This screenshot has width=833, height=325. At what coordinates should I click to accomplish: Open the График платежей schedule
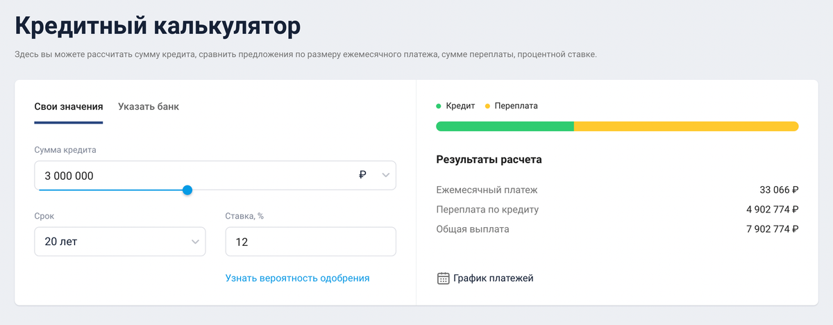pyautogui.click(x=485, y=278)
